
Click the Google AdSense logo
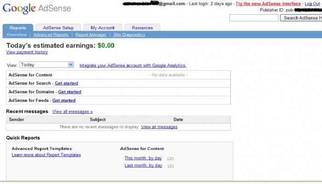pos(37,8)
